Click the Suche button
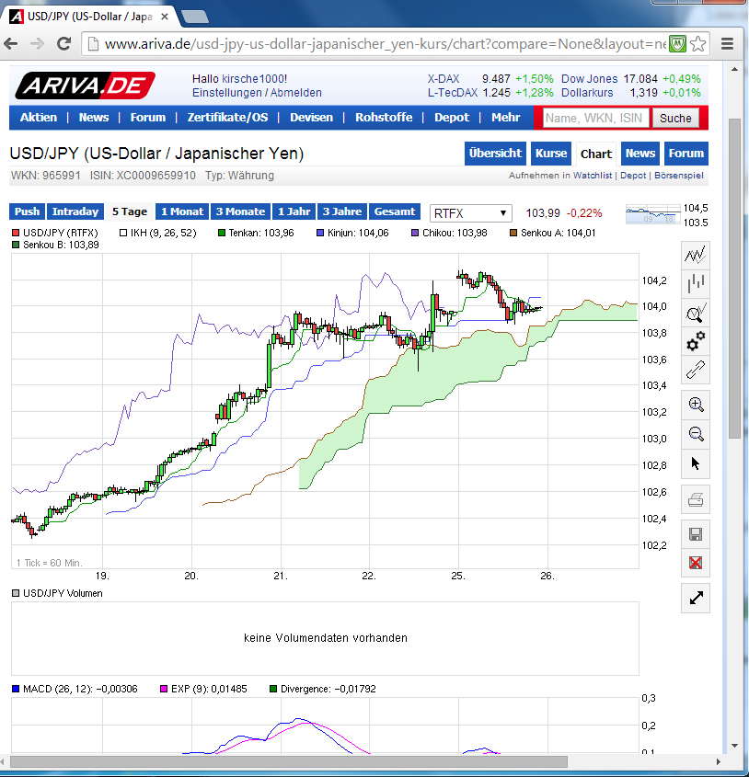 tap(675, 118)
